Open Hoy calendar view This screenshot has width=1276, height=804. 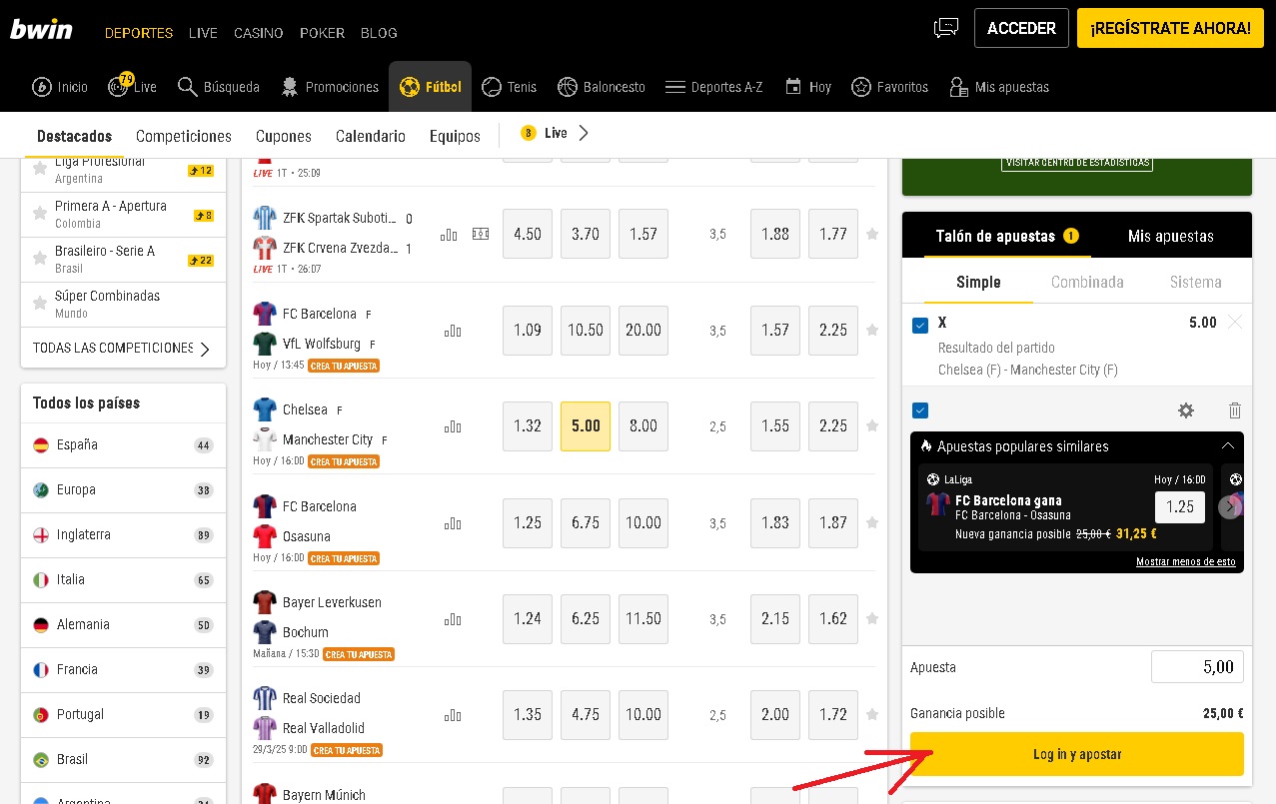(x=808, y=87)
